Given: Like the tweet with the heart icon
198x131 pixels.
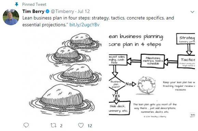Looking at the screenshot, I should coord(81,125).
